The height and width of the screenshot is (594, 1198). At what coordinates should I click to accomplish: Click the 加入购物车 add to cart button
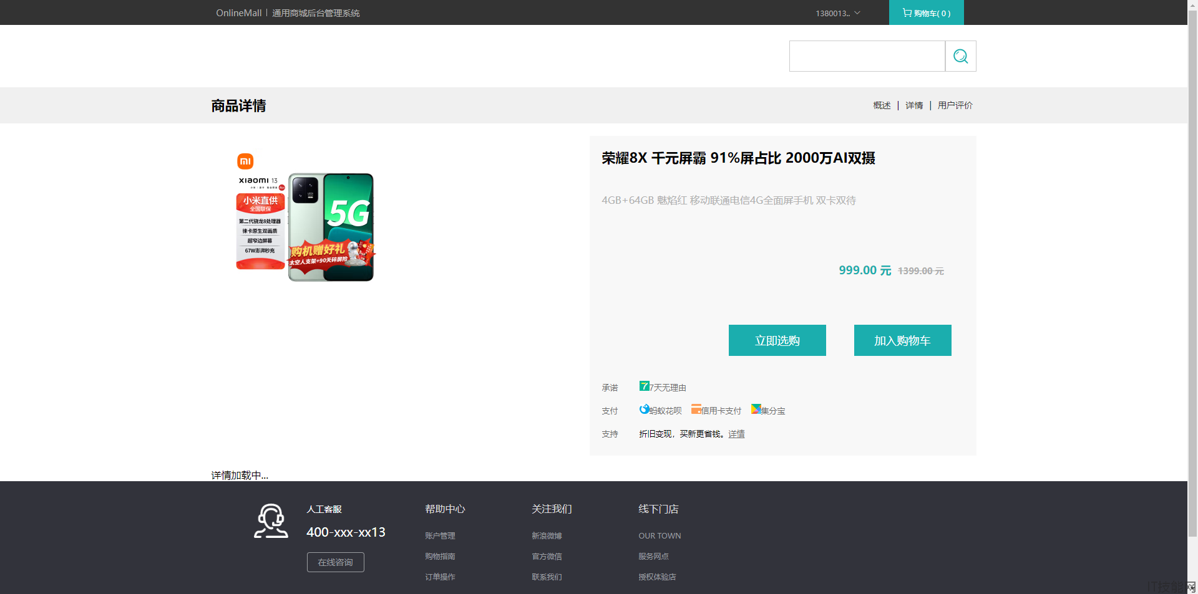[x=903, y=340]
